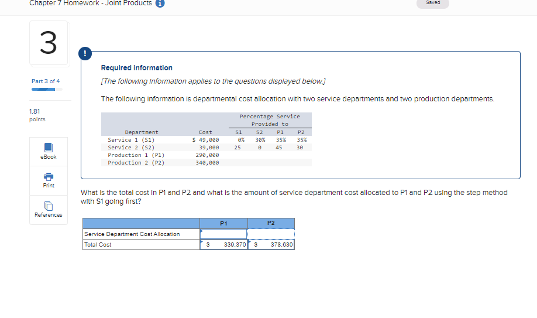Click the Production 1 (P1) row label
537x318 pixels.
click(136, 155)
